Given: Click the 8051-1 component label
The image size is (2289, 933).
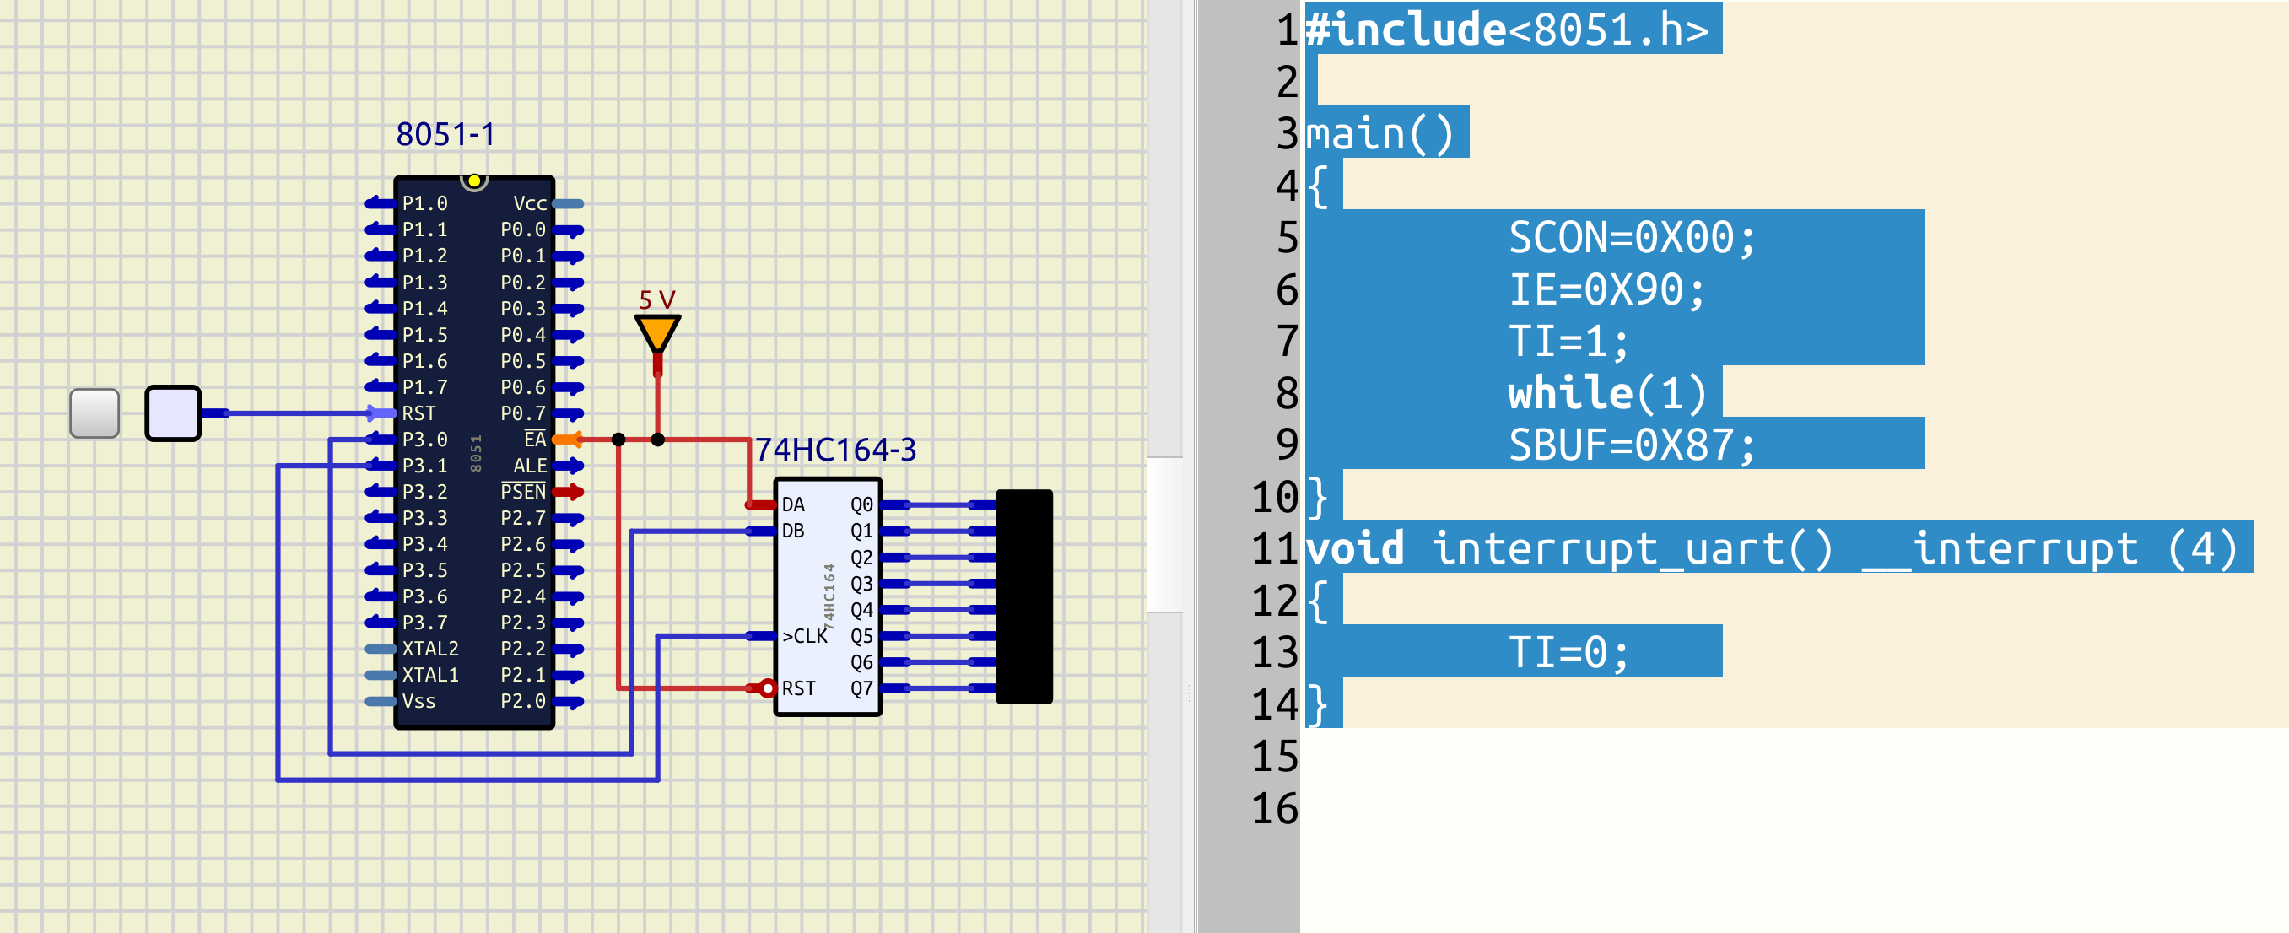Looking at the screenshot, I should tap(445, 134).
